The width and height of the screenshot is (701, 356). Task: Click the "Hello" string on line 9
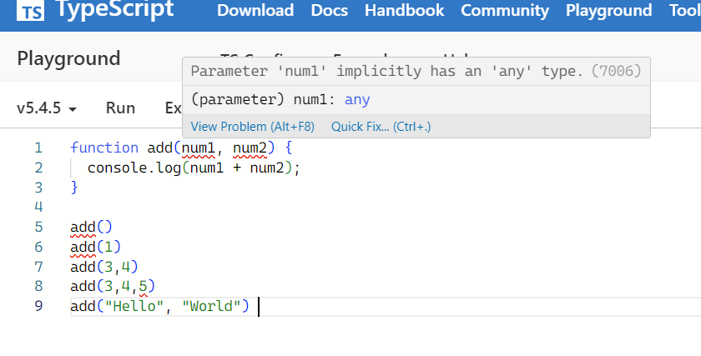tap(134, 307)
